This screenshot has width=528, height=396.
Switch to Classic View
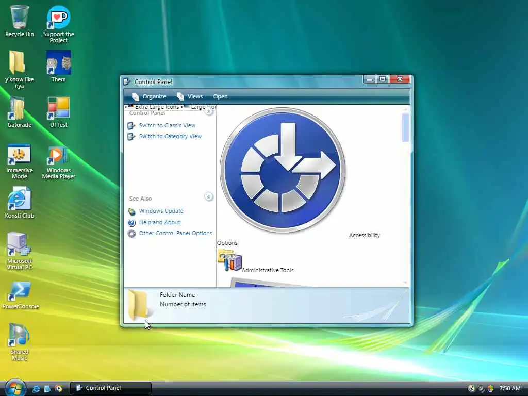coord(167,125)
